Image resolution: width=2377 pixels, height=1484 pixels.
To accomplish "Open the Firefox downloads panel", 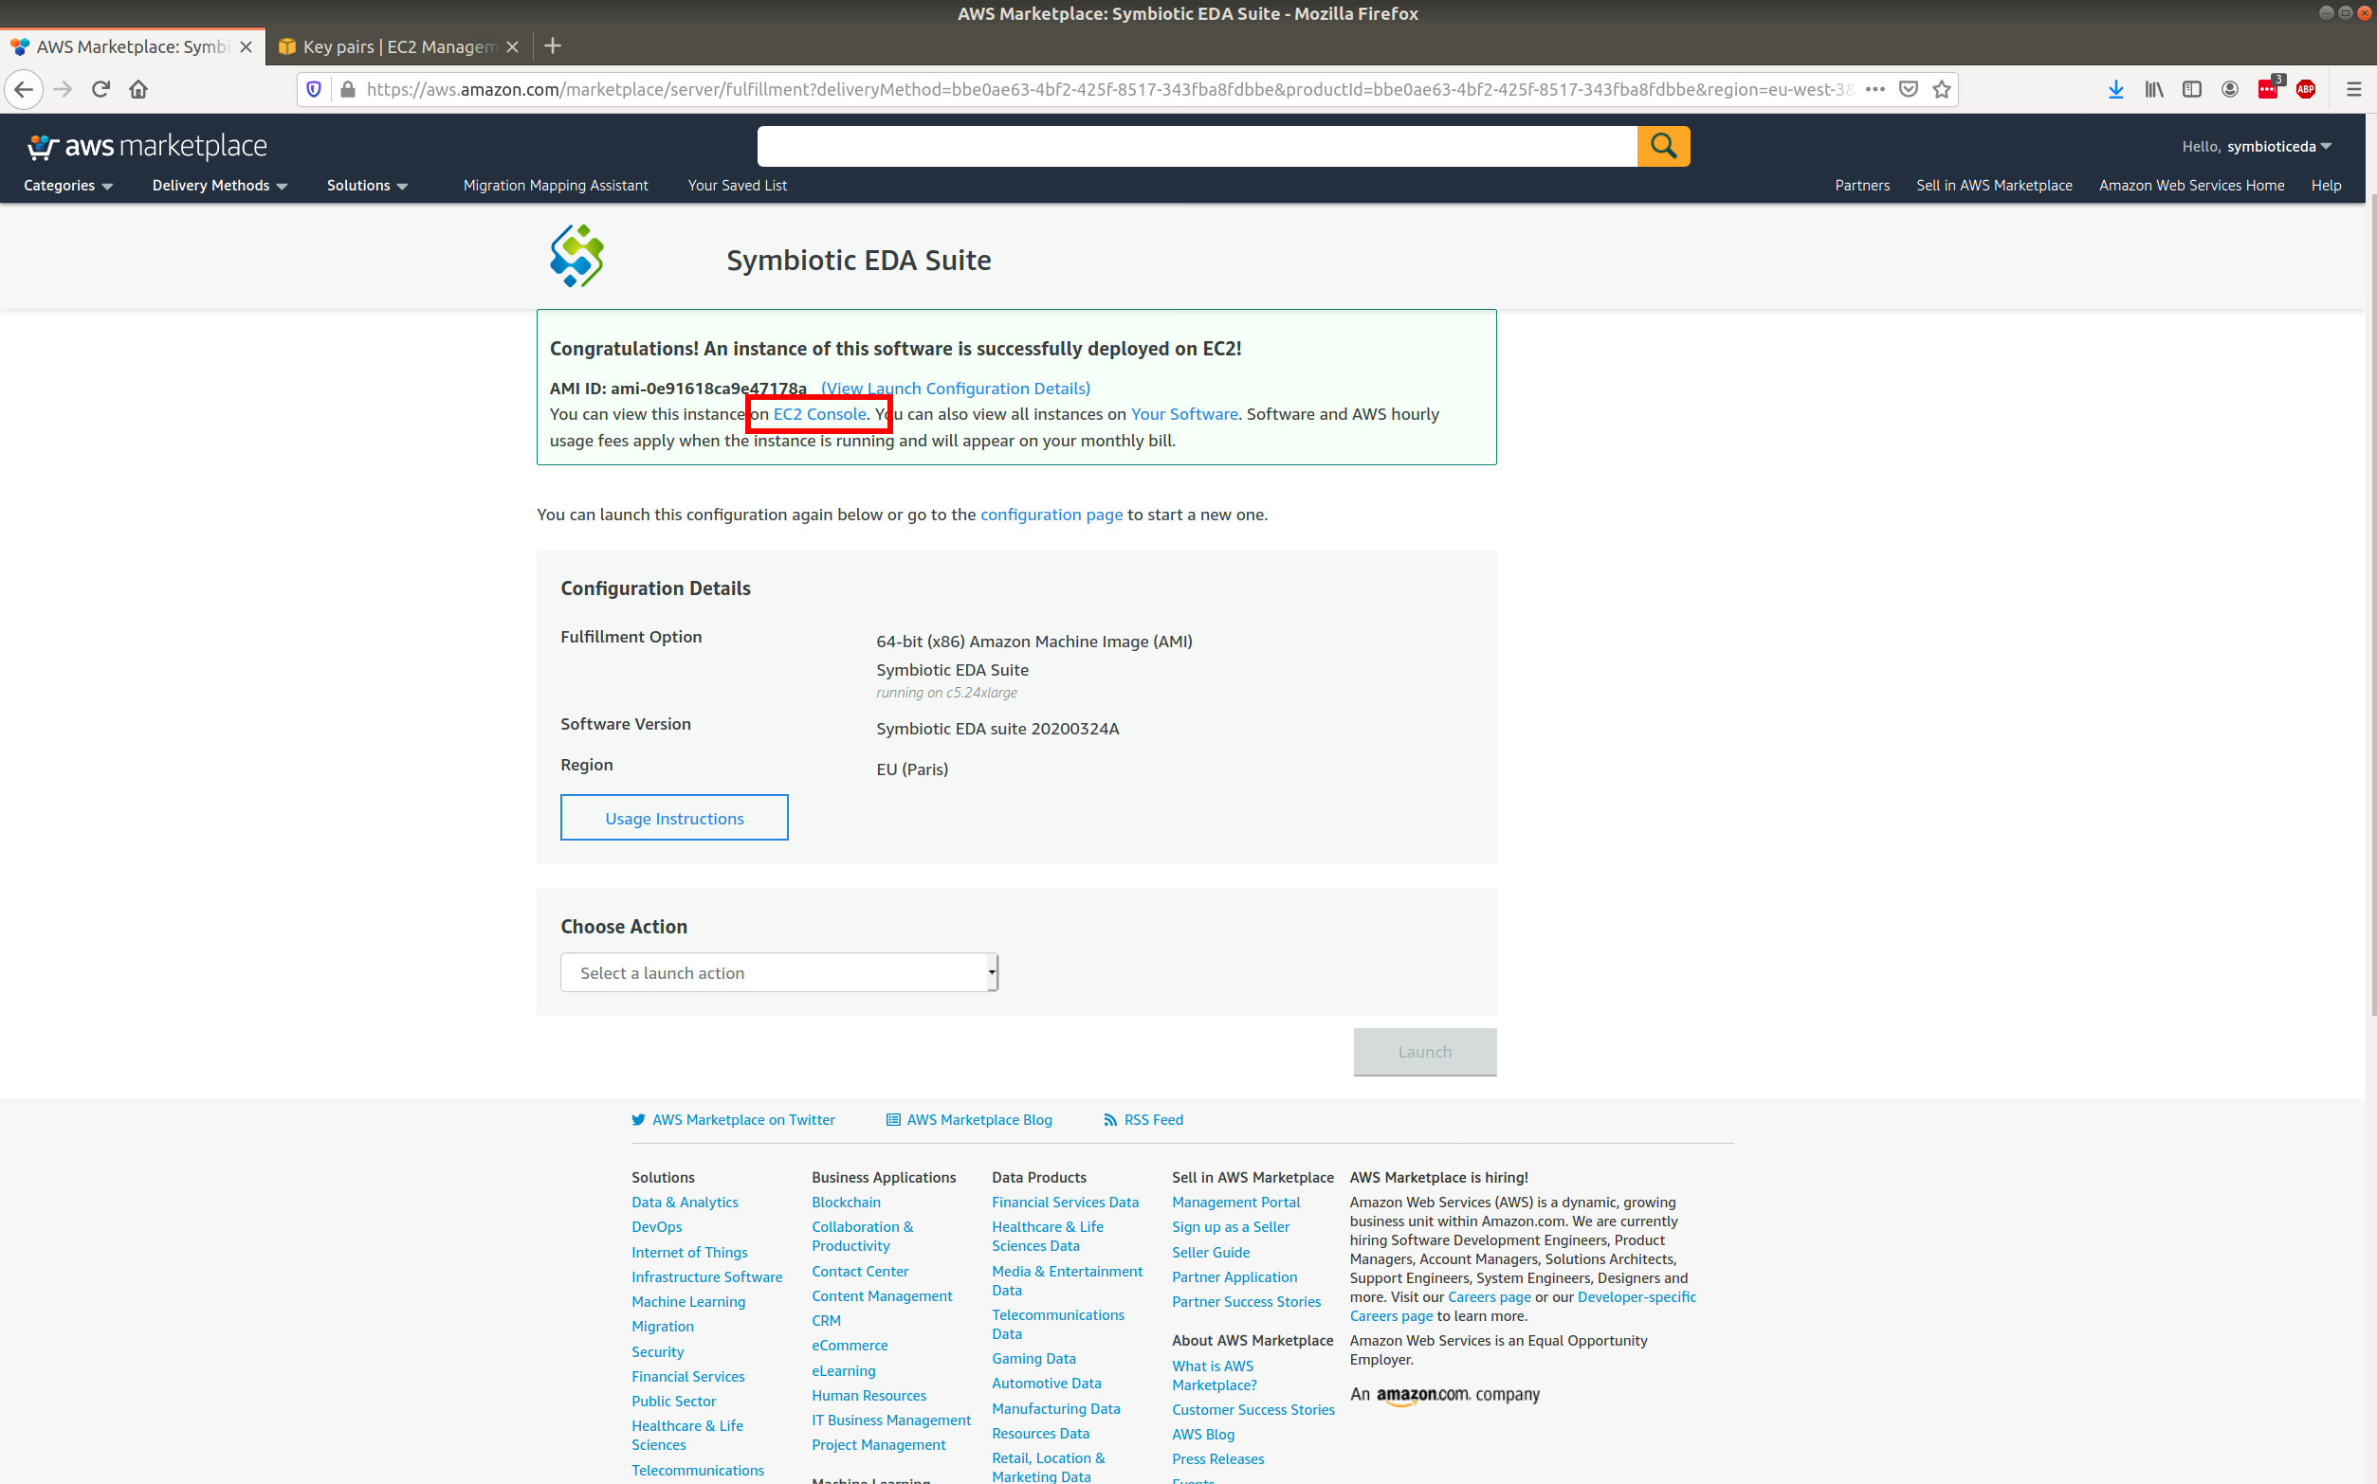I will tap(2116, 89).
